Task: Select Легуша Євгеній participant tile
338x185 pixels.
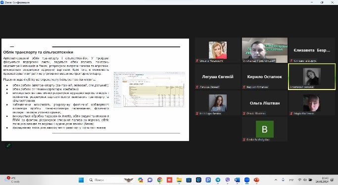Action: point(218,77)
